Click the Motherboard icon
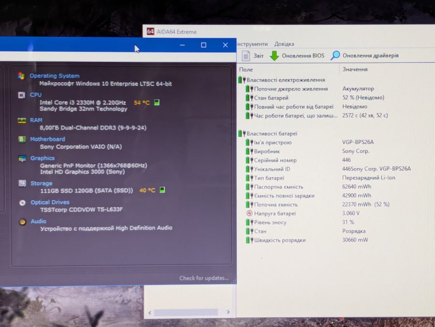435x327 pixels. [x=22, y=139]
